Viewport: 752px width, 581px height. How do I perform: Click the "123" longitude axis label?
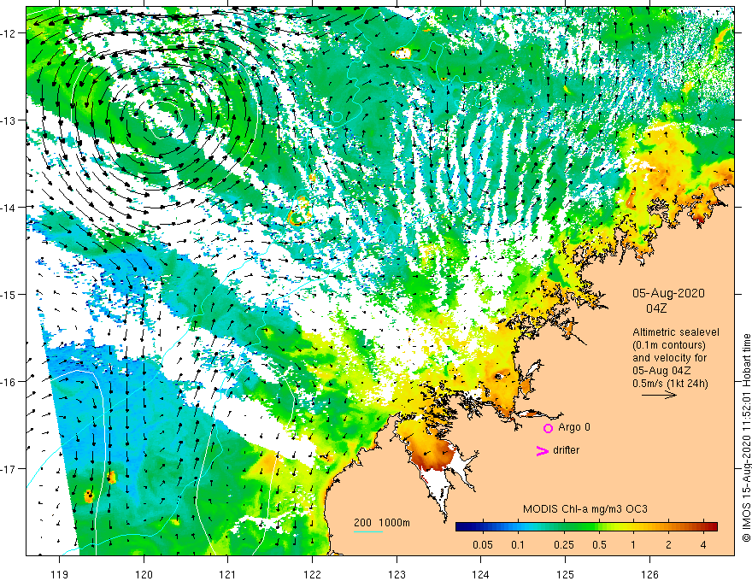pos(397,574)
